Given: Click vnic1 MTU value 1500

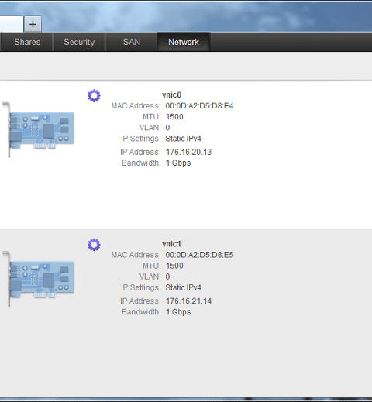Looking at the screenshot, I should click(x=174, y=266).
